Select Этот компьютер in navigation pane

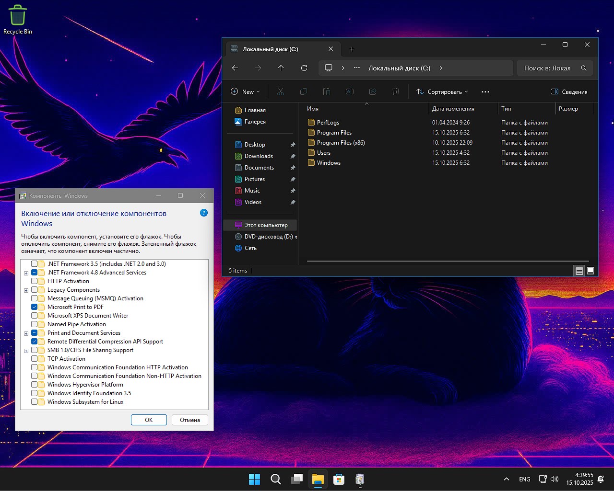266,225
